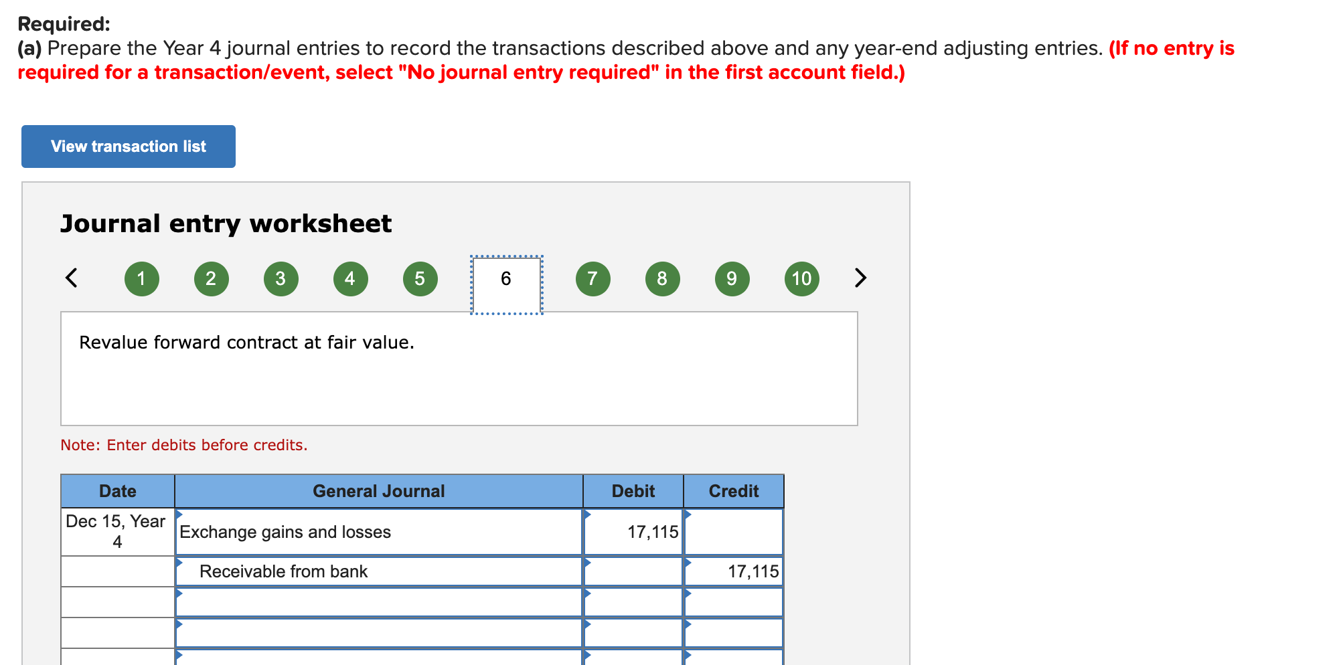Switch to journal entry 1
1343x665 pixels.
tap(142, 279)
